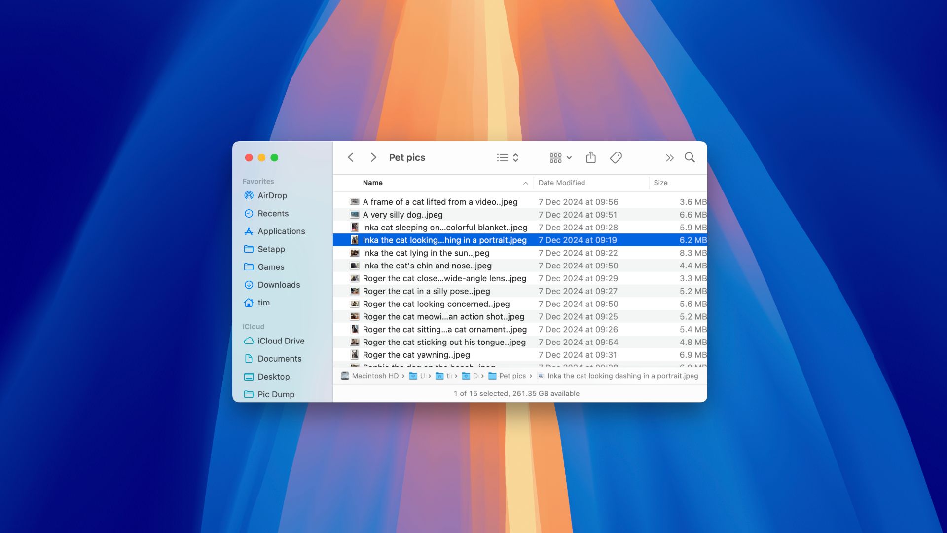947x533 pixels.
Task: Select Downloads folder in sidebar
Action: point(279,285)
